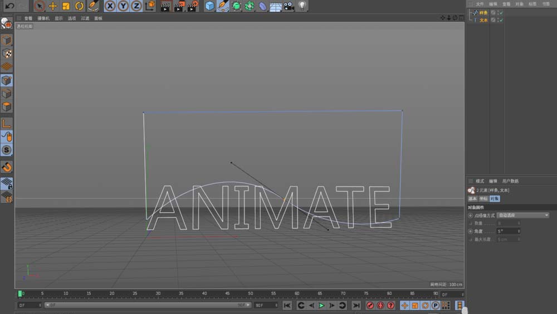Add a Light object from toolbar
The image size is (557, 314).
coord(302,6)
